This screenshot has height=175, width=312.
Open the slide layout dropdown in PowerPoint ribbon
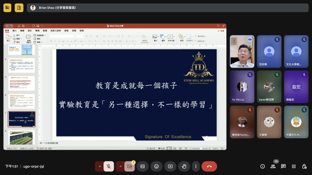[40, 35]
